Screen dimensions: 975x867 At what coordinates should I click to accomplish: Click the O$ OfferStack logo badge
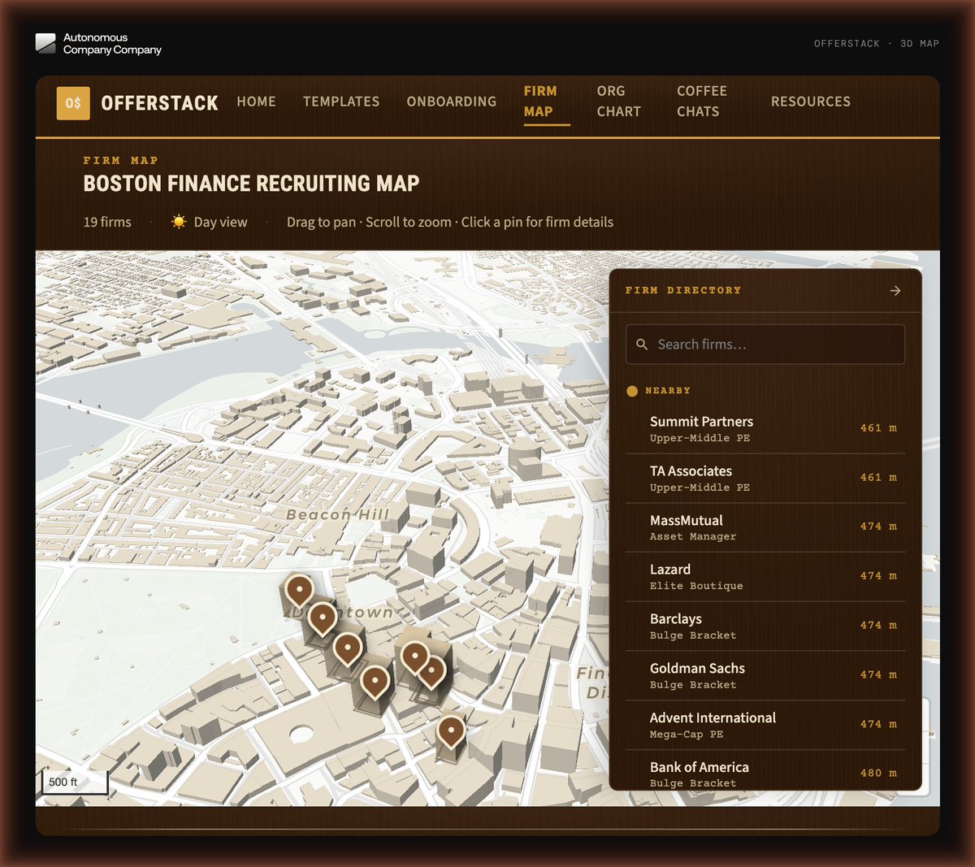click(73, 103)
